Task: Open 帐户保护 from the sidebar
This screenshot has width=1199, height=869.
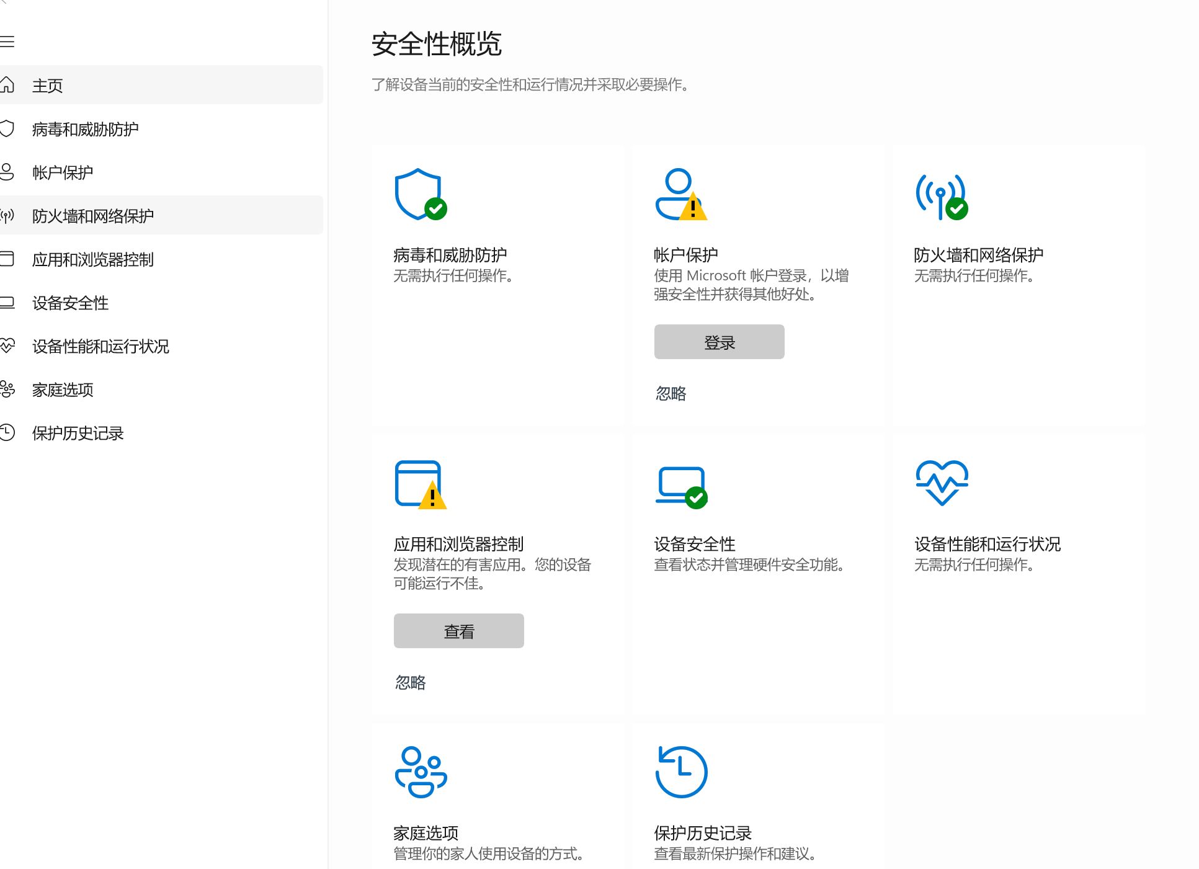Action: click(x=161, y=172)
